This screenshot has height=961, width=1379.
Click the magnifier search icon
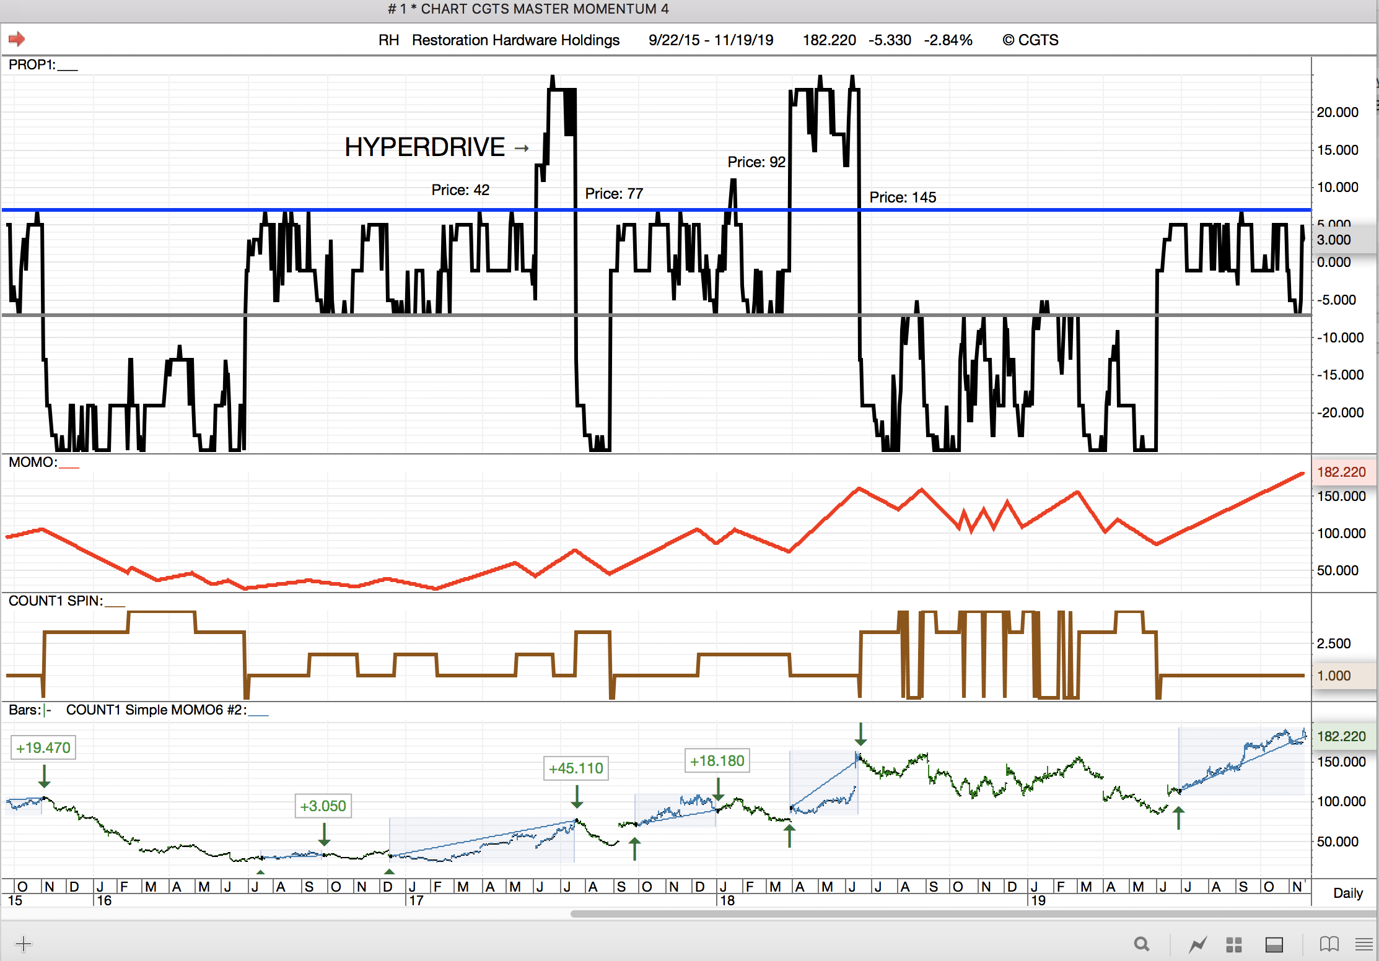[x=1141, y=944]
